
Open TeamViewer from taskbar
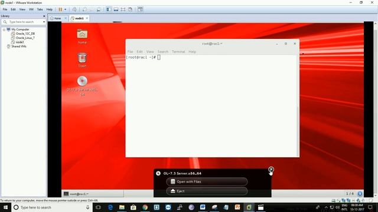point(168,207)
